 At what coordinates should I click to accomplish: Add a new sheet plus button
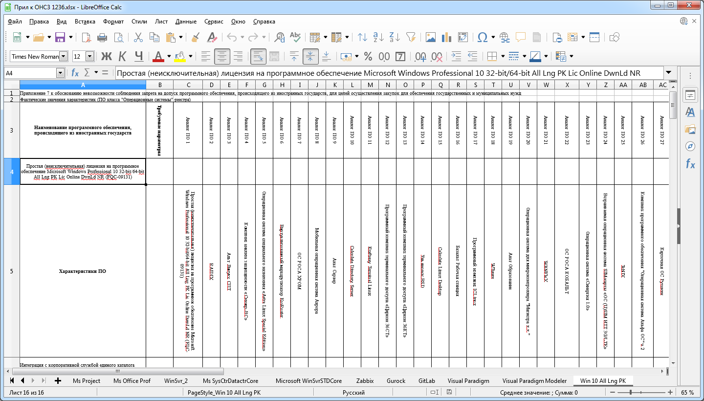(58, 380)
